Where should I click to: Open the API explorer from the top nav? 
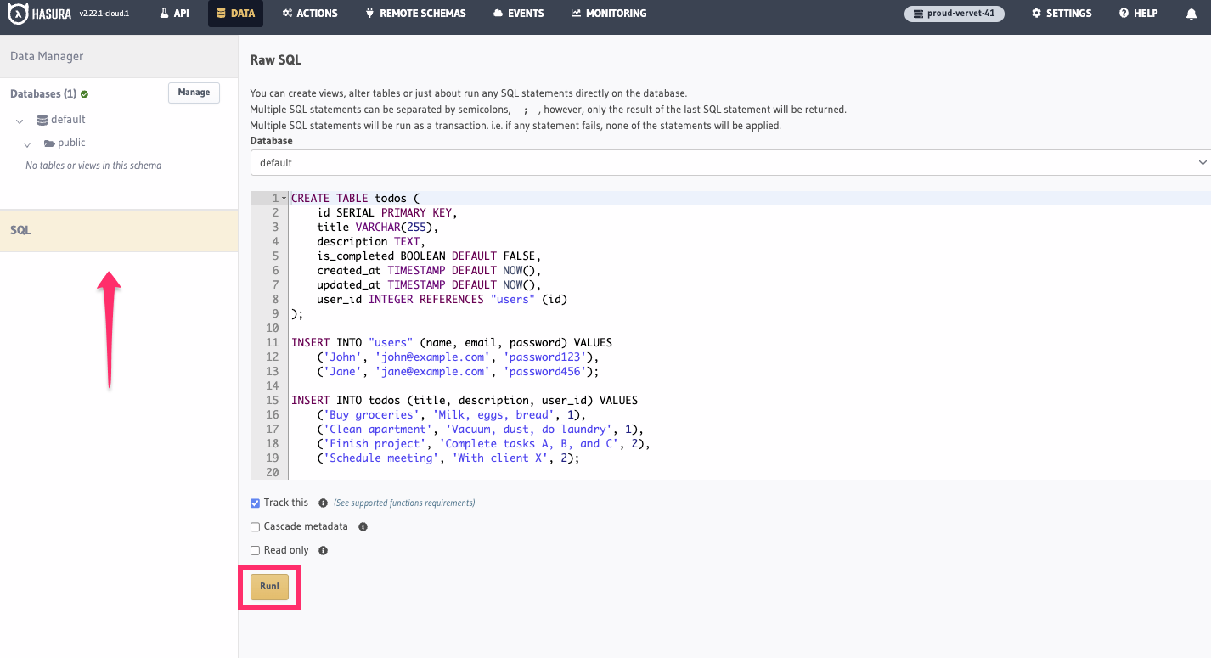174,13
